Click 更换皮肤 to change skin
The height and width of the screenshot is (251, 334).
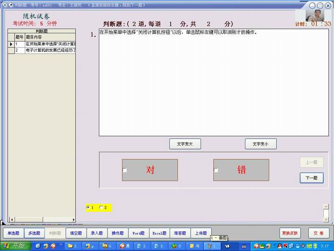(290, 233)
